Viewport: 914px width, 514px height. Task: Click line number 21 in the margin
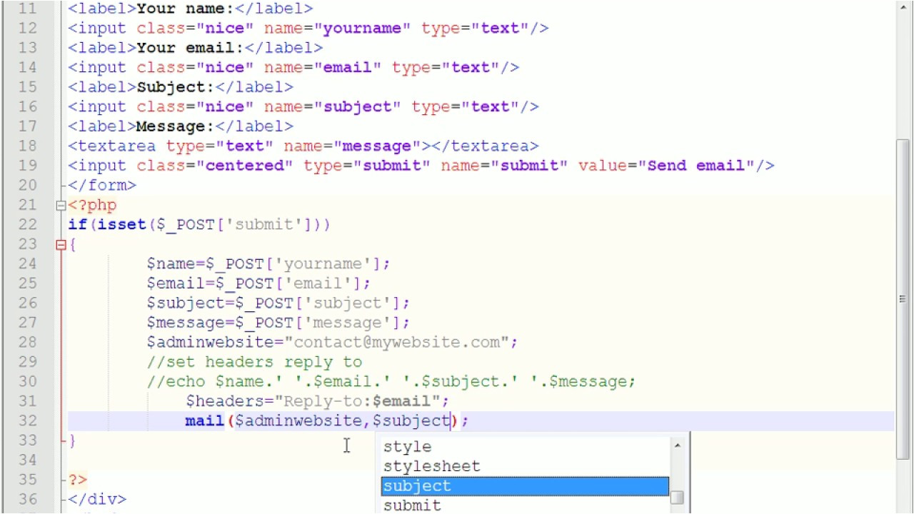click(x=27, y=205)
